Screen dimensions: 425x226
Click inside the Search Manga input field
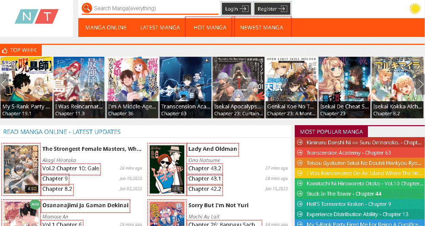tap(155, 8)
